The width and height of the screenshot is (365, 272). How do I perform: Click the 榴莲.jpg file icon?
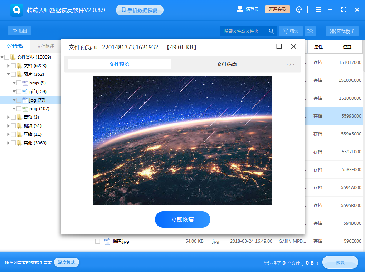pos(107,241)
